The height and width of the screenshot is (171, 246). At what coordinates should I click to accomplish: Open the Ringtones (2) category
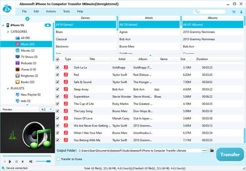[x=27, y=76]
